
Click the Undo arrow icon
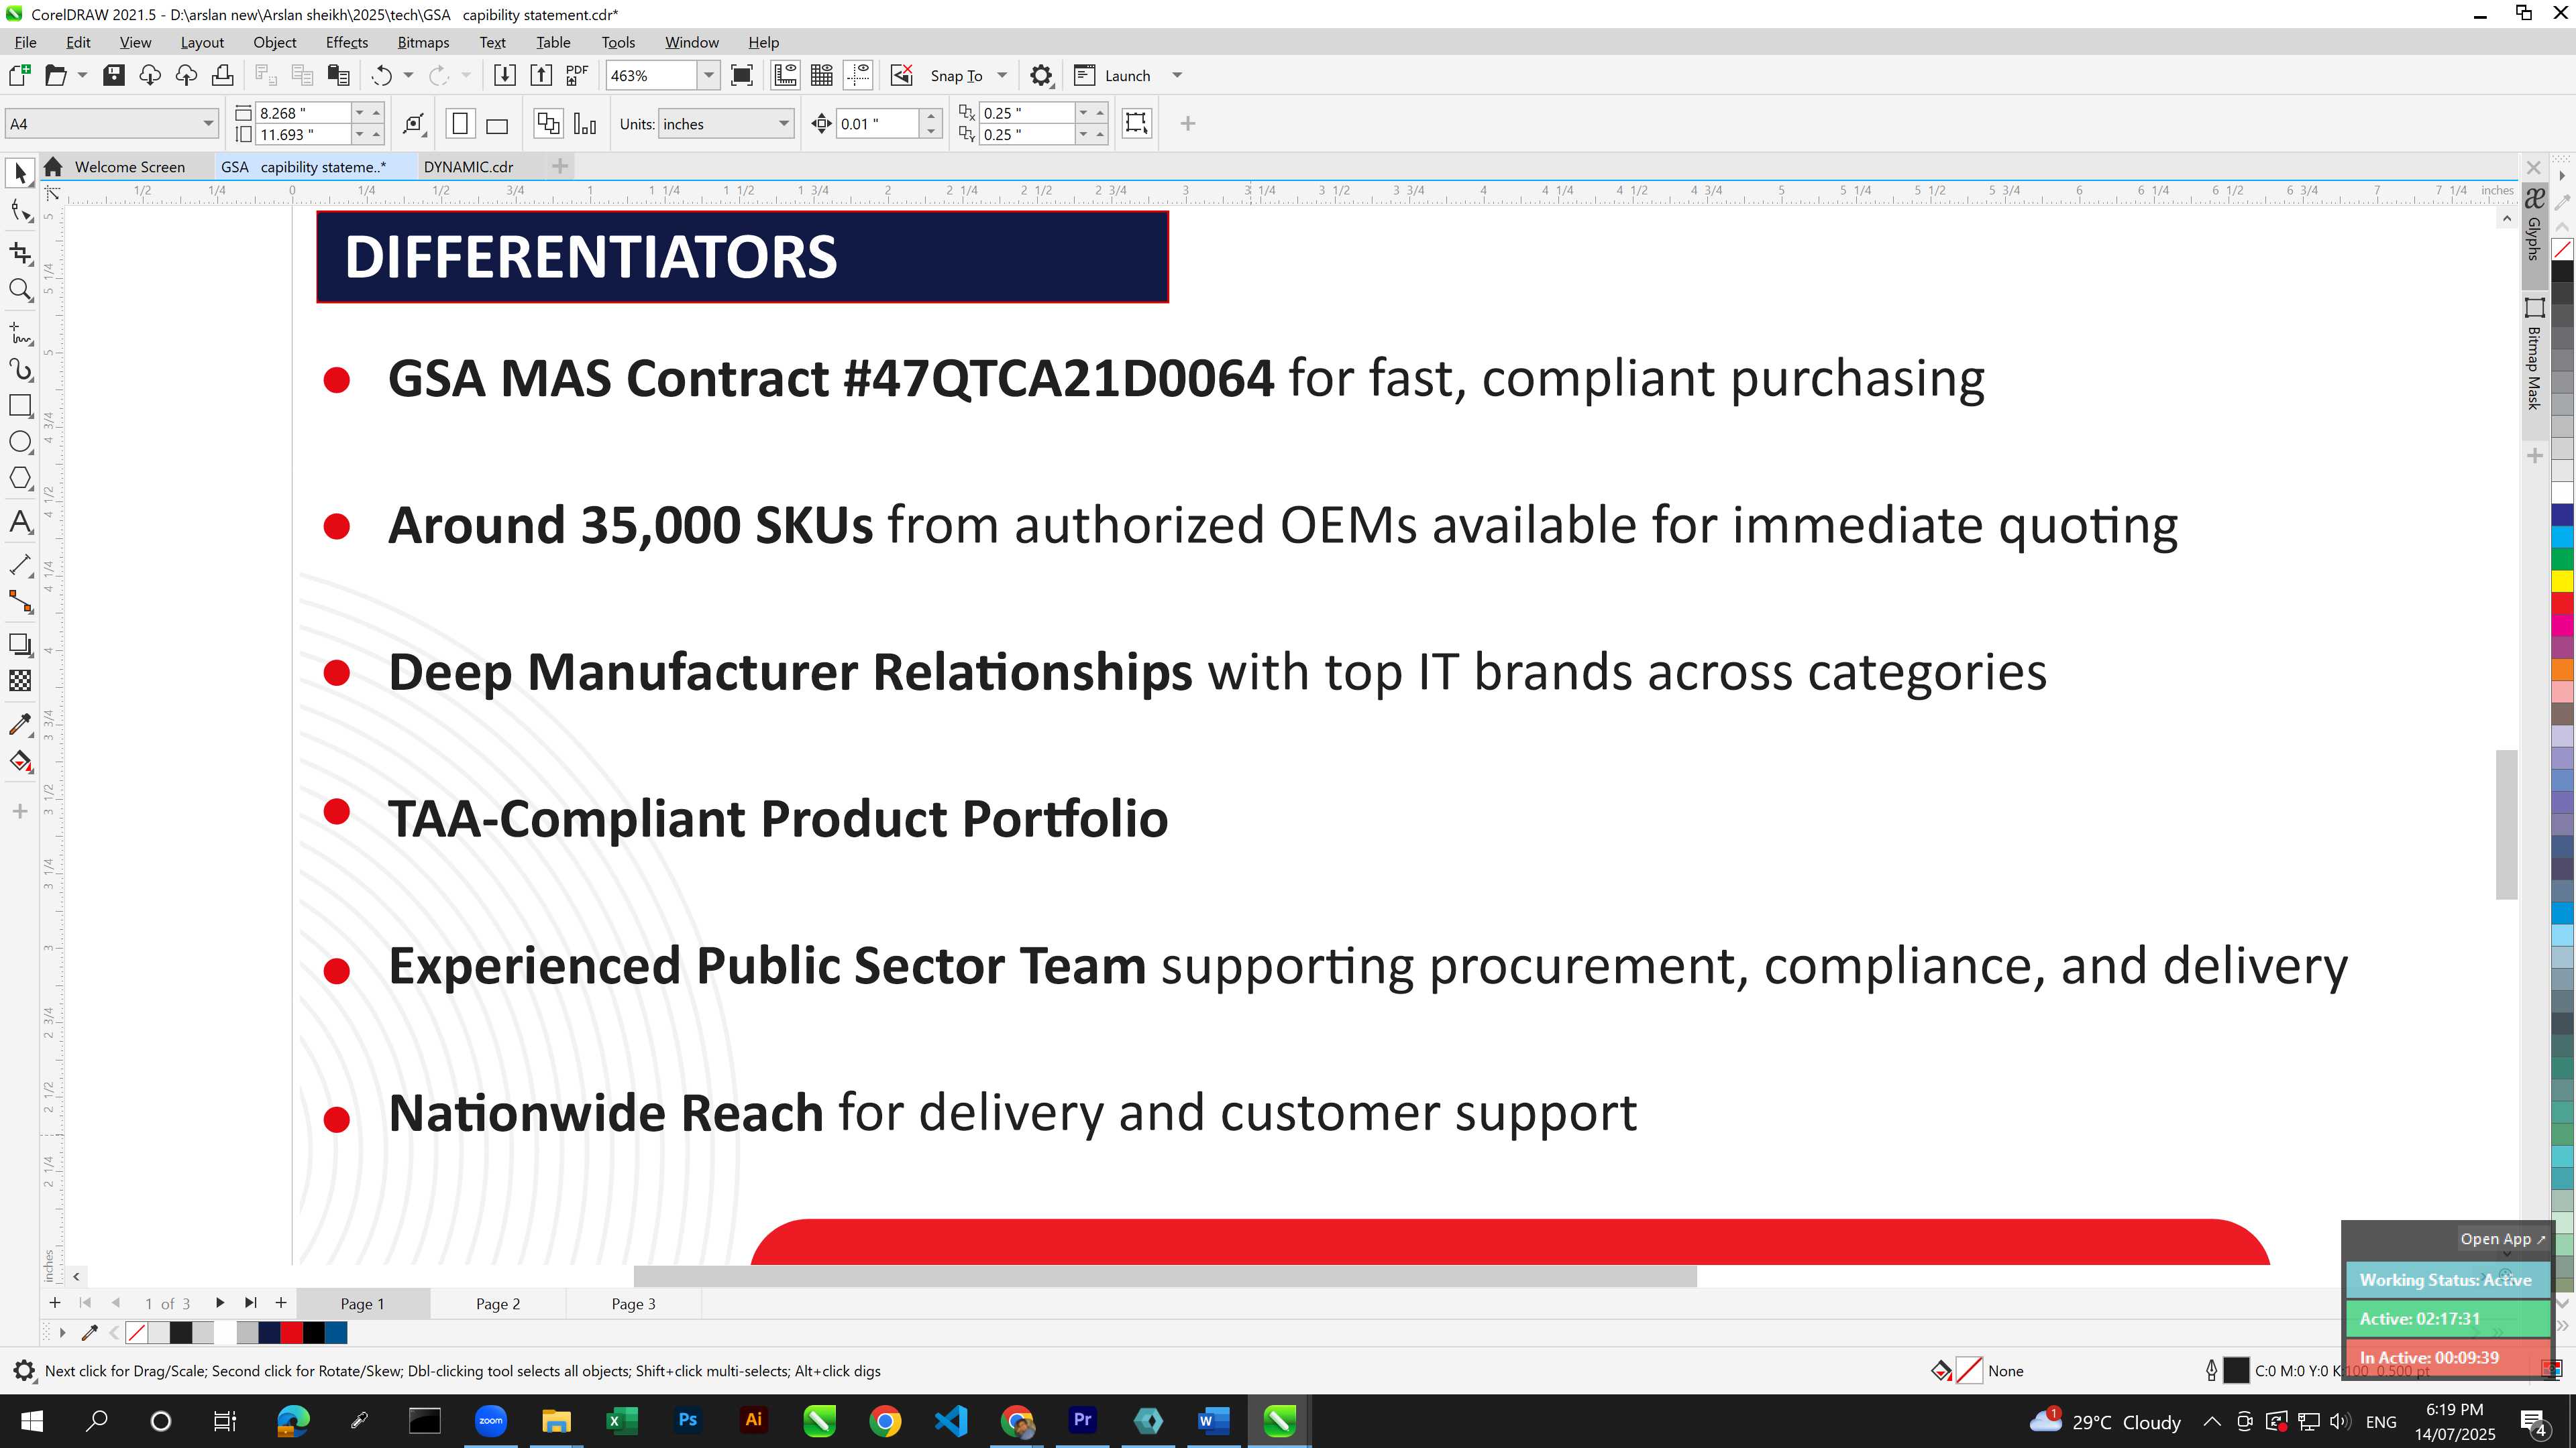click(381, 75)
